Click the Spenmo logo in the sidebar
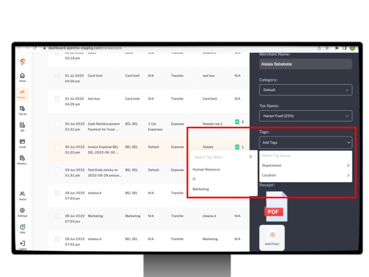Image resolution: width=369 pixels, height=277 pixels. [23, 62]
